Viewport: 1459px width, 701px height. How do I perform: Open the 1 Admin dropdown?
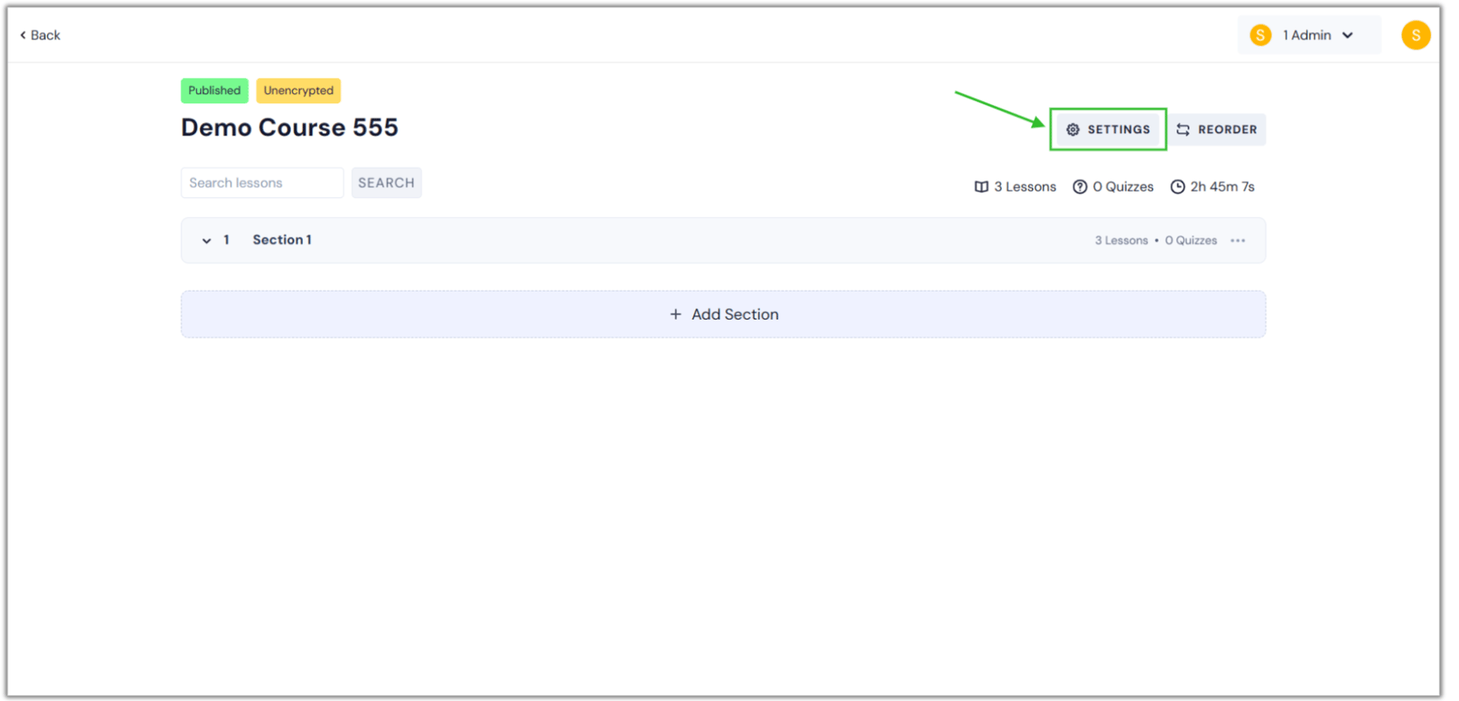[1309, 35]
